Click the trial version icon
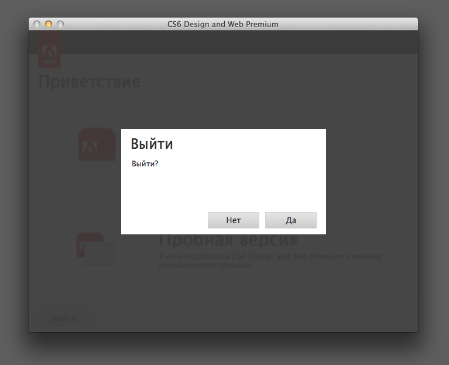Viewport: 449px width, 365px height. 95,249
